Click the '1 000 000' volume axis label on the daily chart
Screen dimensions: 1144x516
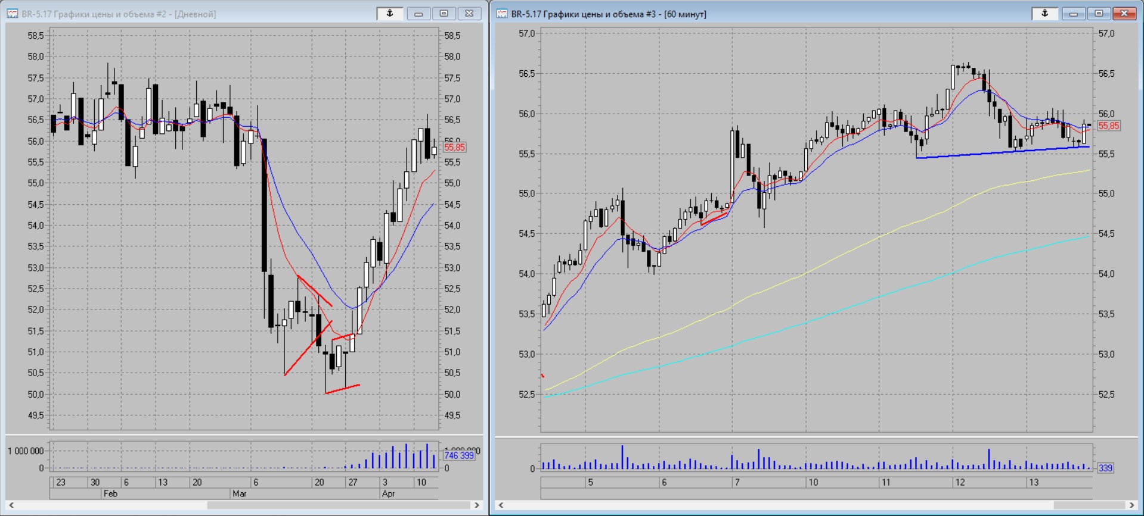point(26,451)
